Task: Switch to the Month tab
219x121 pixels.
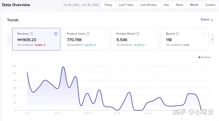Action: pyautogui.click(x=194, y=5)
